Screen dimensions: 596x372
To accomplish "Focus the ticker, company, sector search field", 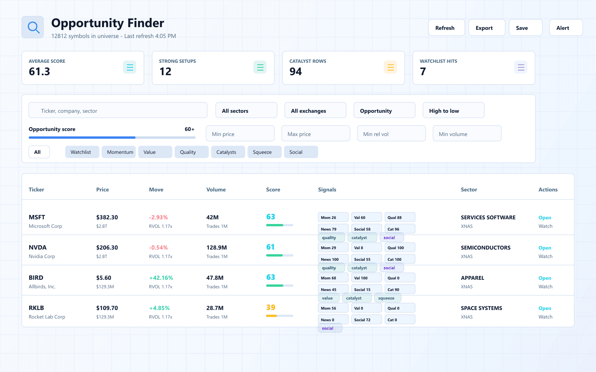I will coord(118,110).
